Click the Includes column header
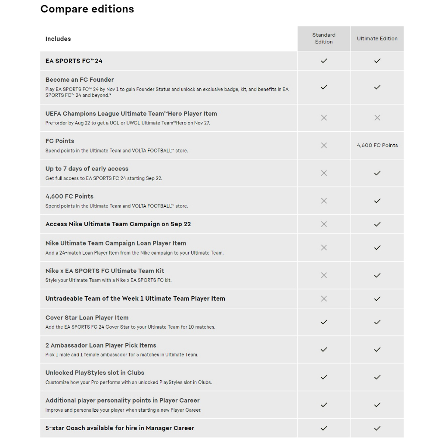Screen dimensions: 441x441 tap(58, 39)
